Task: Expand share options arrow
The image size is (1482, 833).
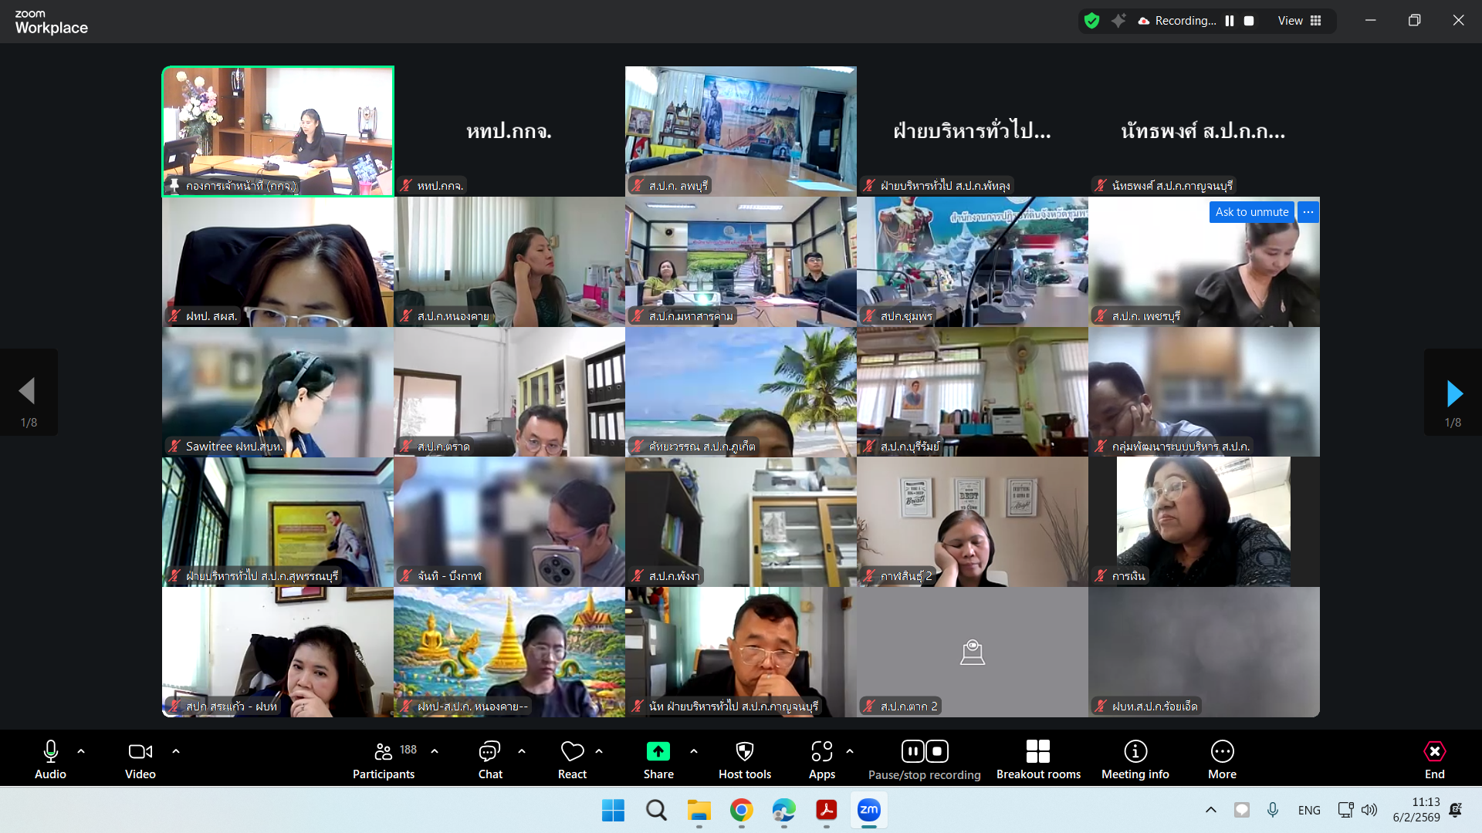Action: point(694,750)
